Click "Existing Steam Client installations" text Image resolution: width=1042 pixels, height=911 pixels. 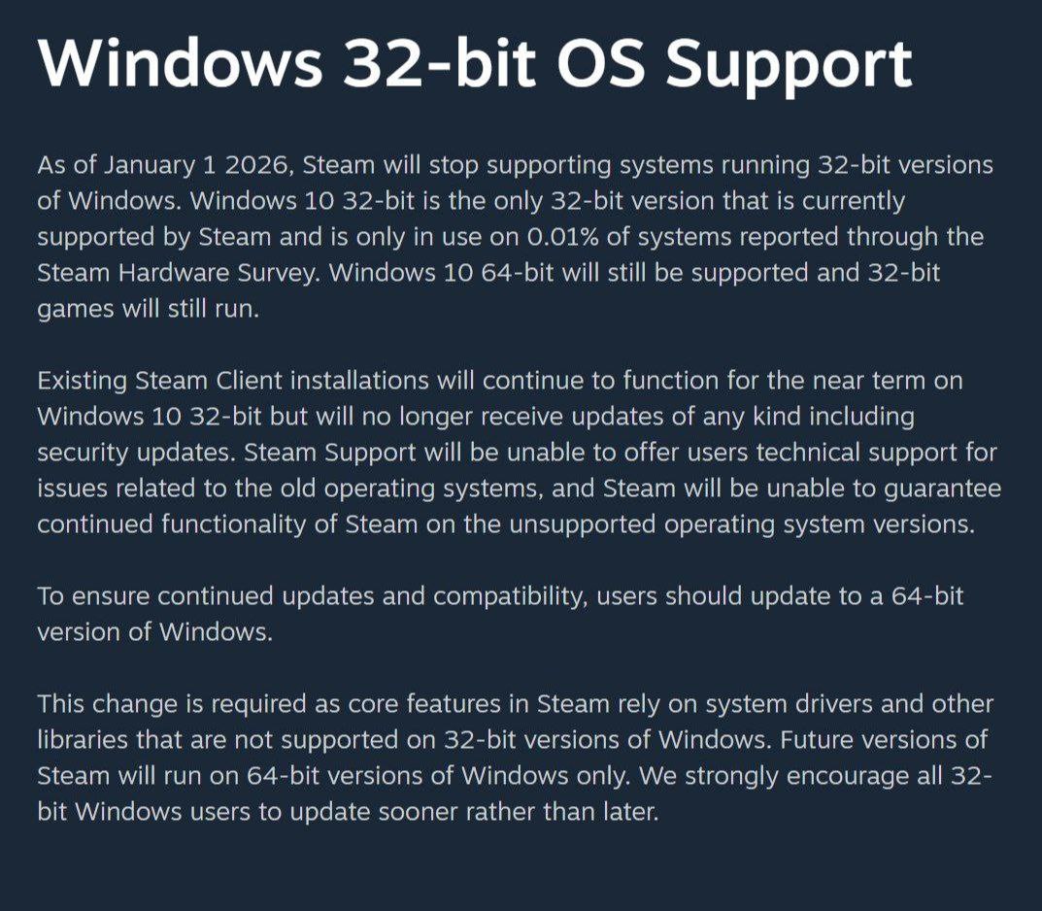click(x=233, y=381)
